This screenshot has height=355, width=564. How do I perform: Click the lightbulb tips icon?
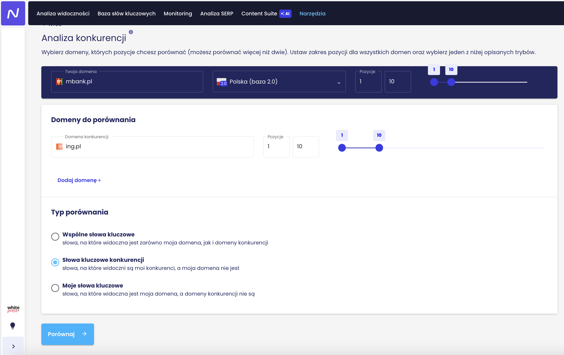(x=13, y=326)
